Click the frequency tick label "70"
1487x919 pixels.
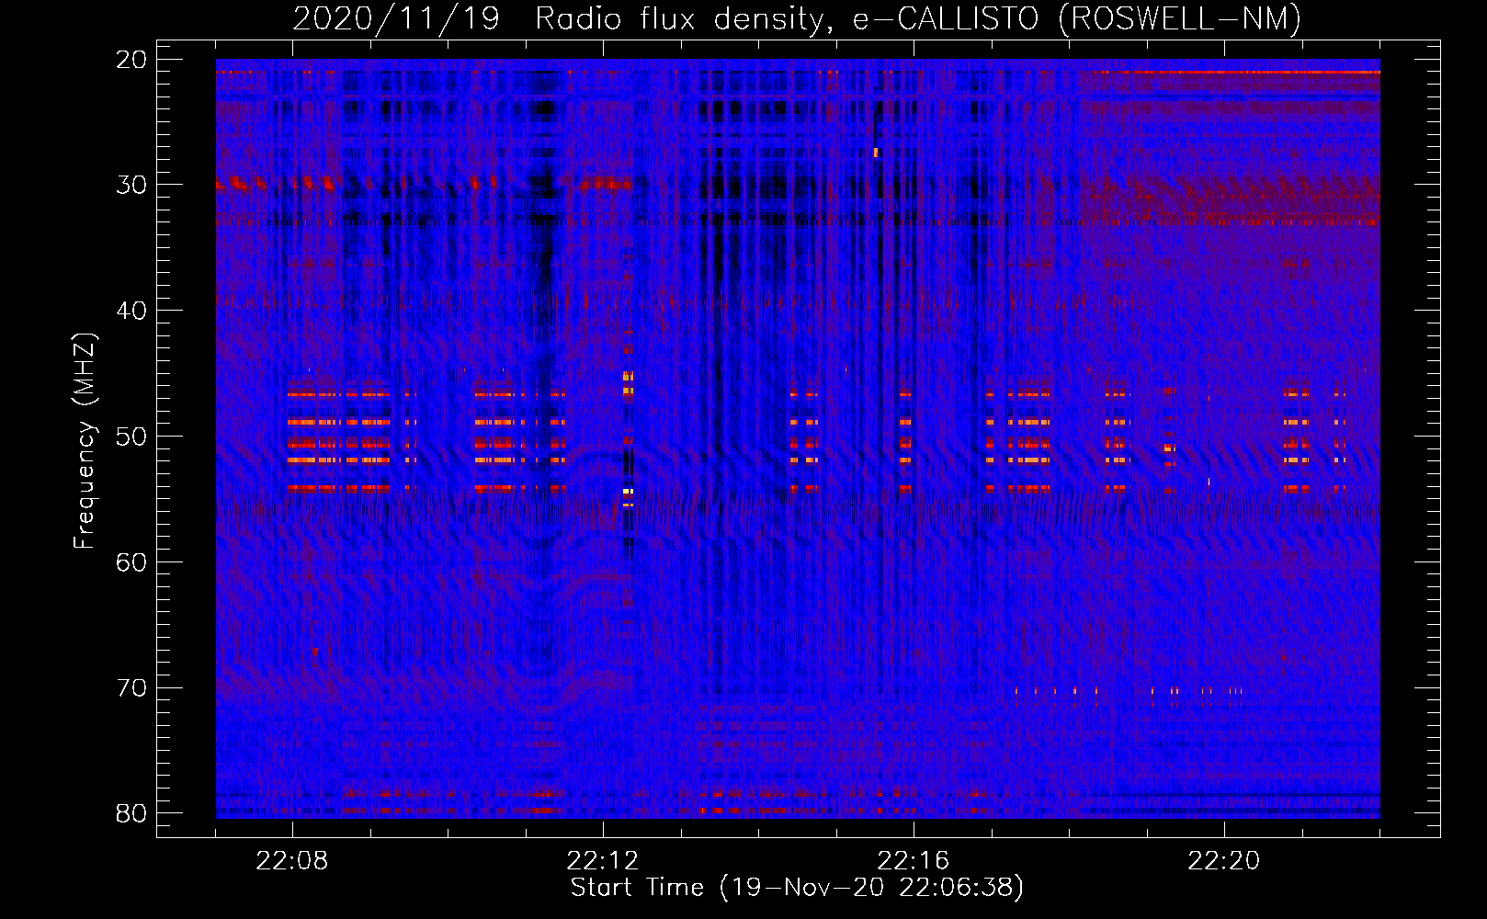coord(131,688)
